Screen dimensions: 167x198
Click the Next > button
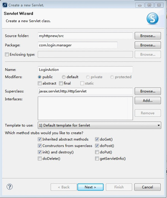point(90,187)
